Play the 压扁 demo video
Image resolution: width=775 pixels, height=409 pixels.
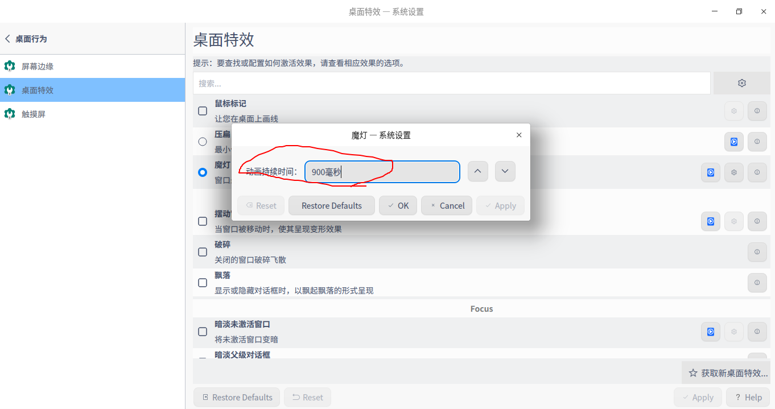[x=734, y=142]
